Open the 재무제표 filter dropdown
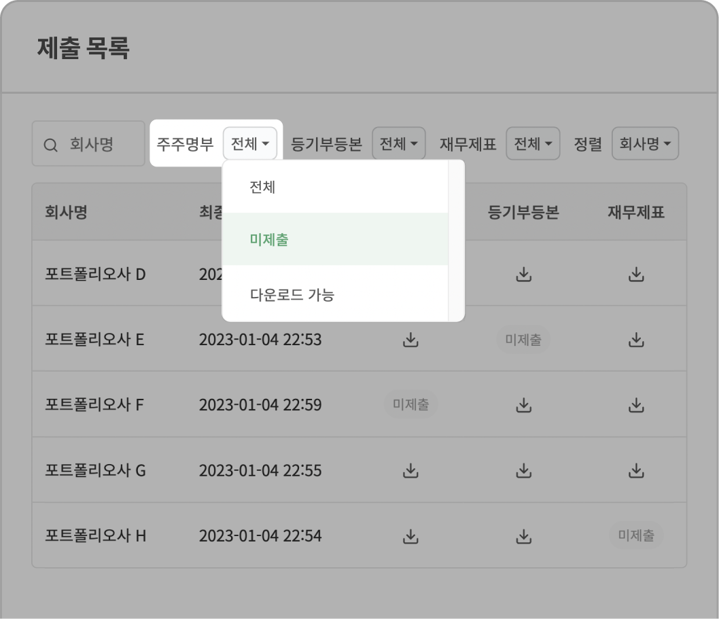 (x=533, y=143)
